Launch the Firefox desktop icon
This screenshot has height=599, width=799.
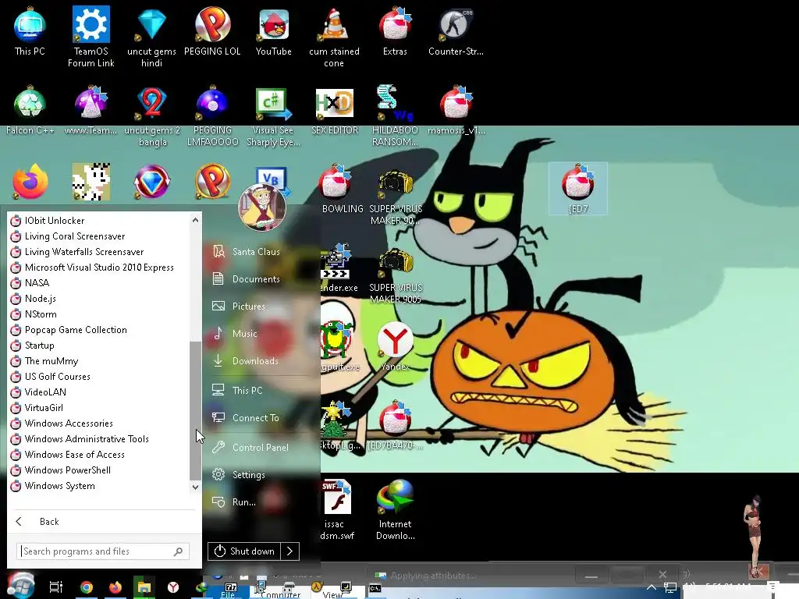point(30,182)
